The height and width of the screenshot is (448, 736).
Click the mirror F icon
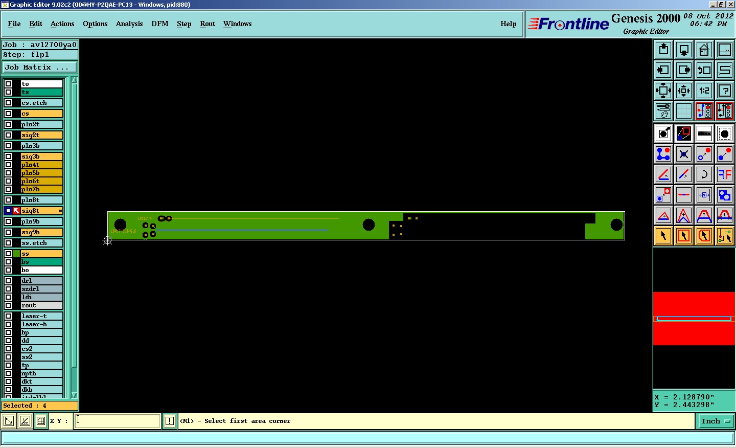click(725, 174)
